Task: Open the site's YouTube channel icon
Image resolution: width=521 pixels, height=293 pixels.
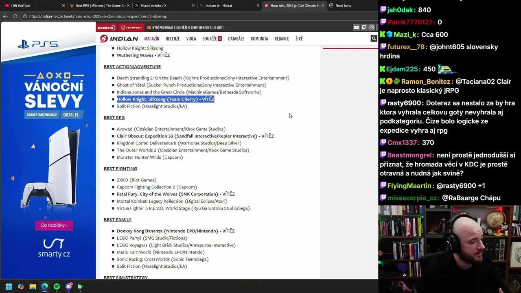Action: tap(356, 27)
